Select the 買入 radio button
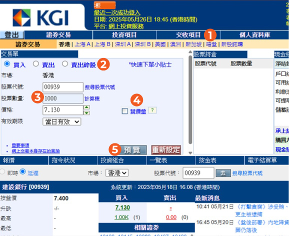 pos(7,64)
